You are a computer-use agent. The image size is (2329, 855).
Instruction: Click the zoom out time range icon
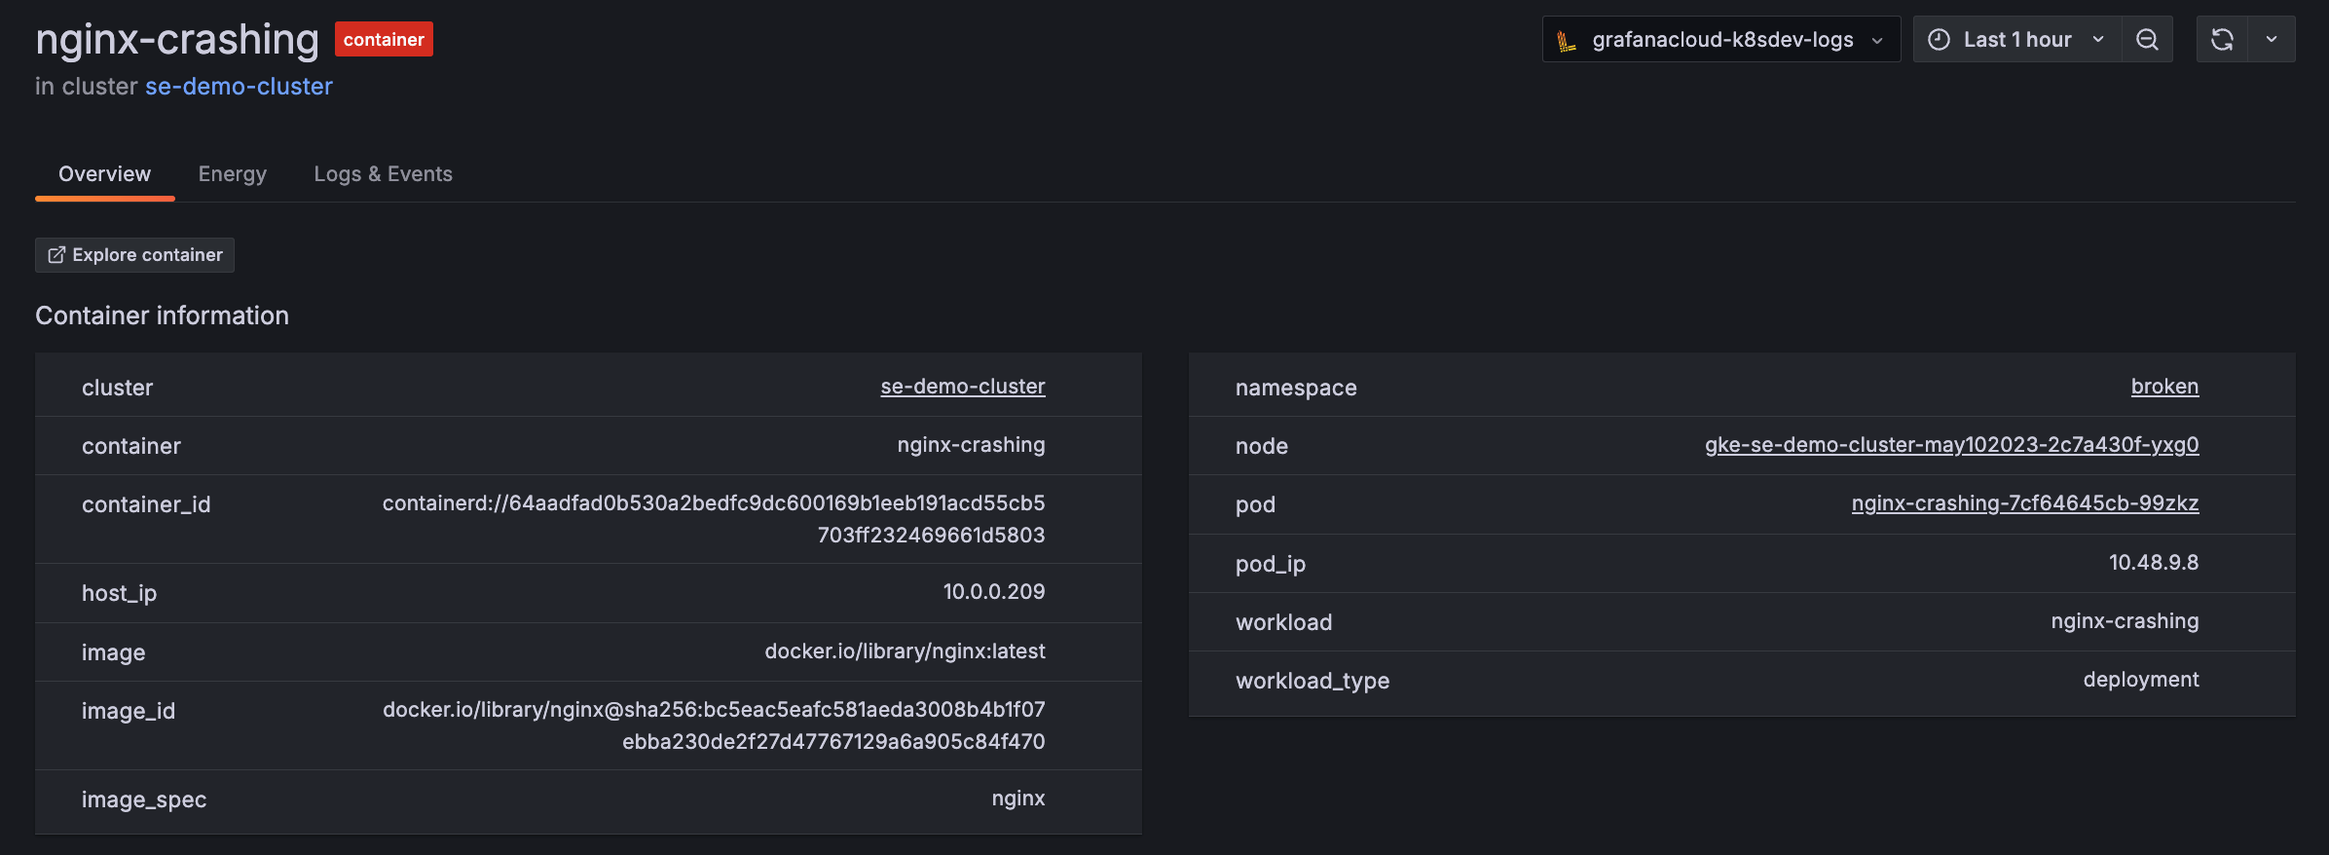2147,40
